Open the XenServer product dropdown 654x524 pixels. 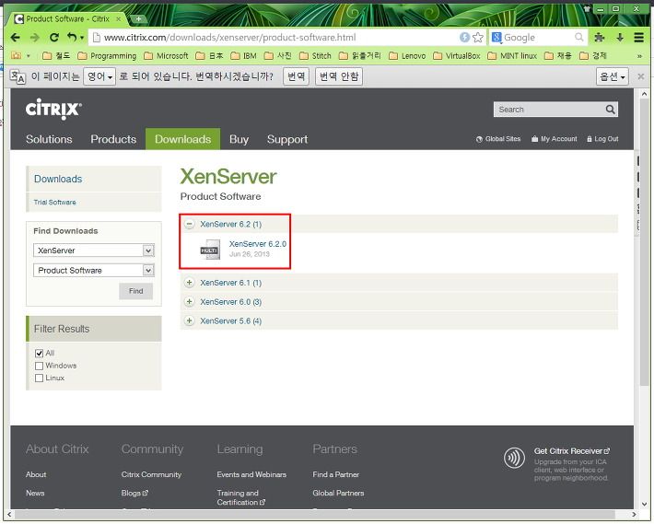pyautogui.click(x=94, y=250)
